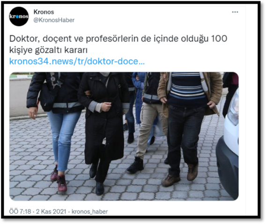Viewport: 266px width, 224px height.
Task: Click the Kronos display name
Action: point(44,12)
